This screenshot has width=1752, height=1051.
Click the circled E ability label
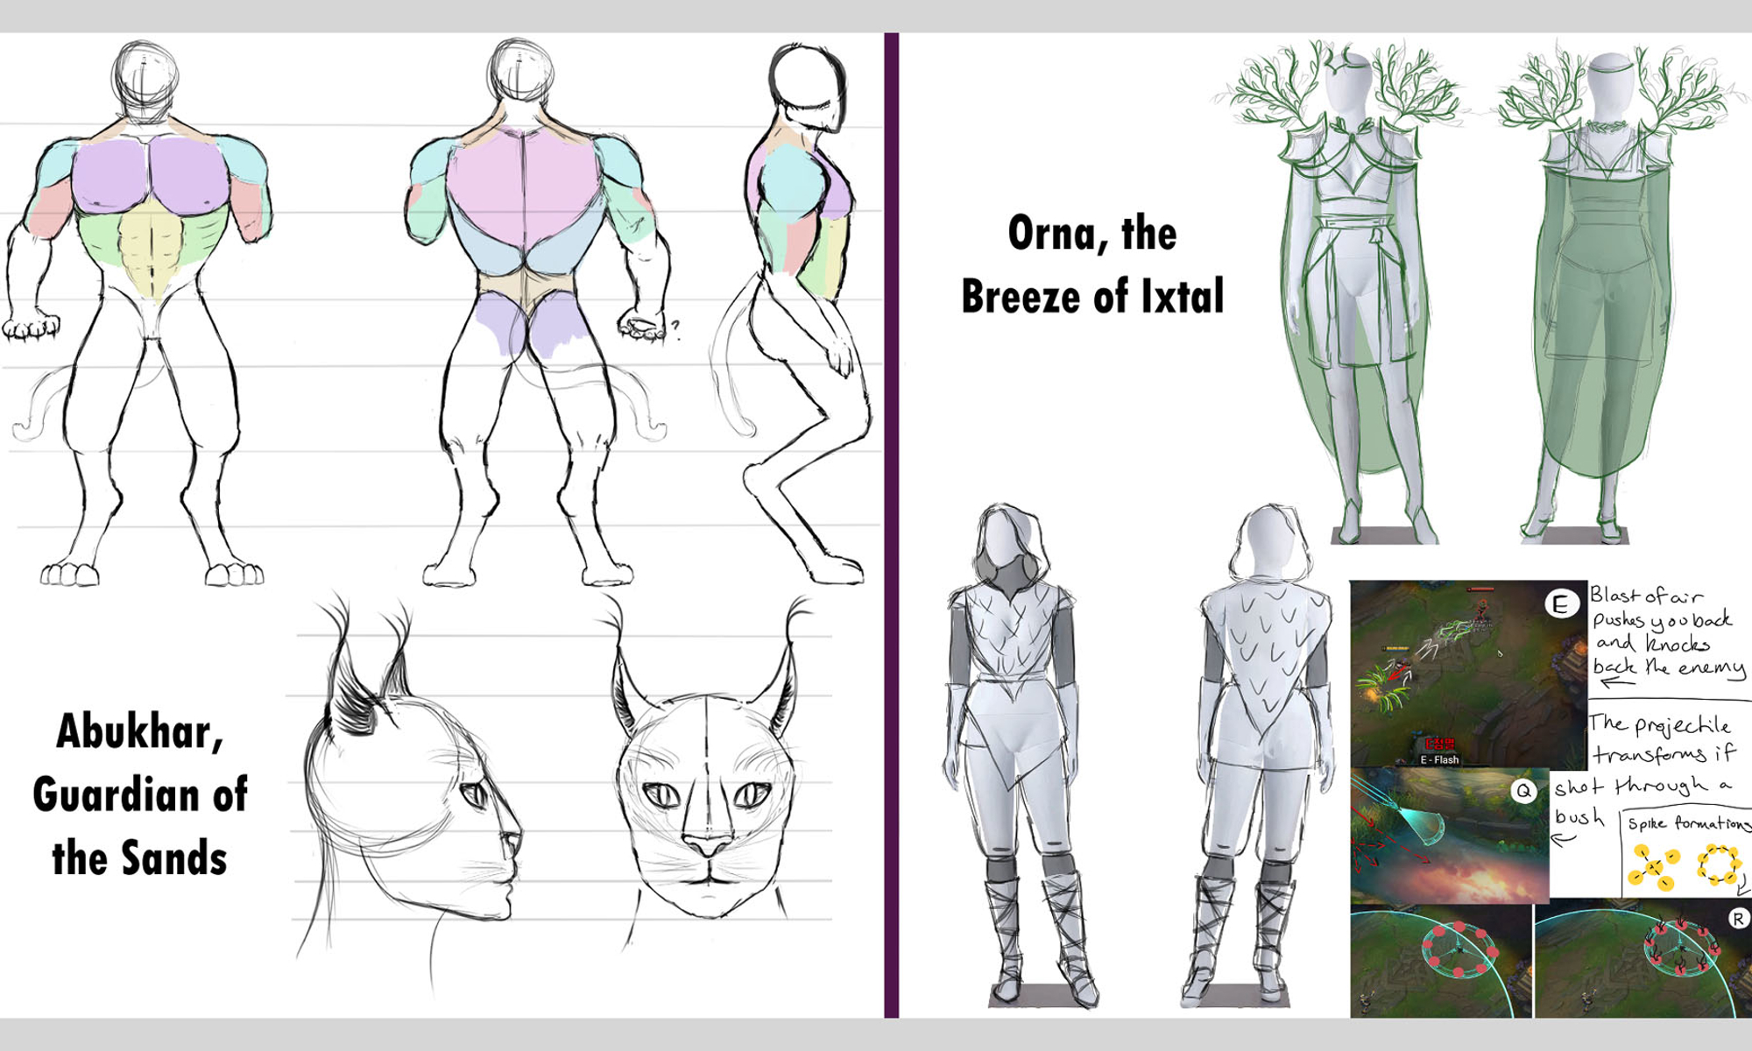(1560, 604)
